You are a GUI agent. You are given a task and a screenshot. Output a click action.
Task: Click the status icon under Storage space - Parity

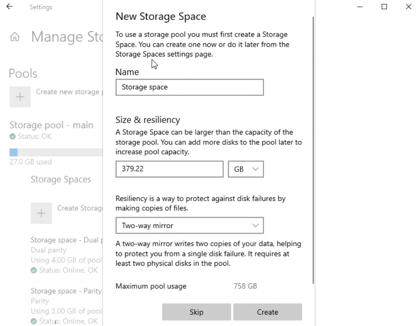tap(33, 321)
